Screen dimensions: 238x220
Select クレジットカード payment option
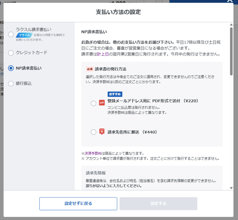11,53
